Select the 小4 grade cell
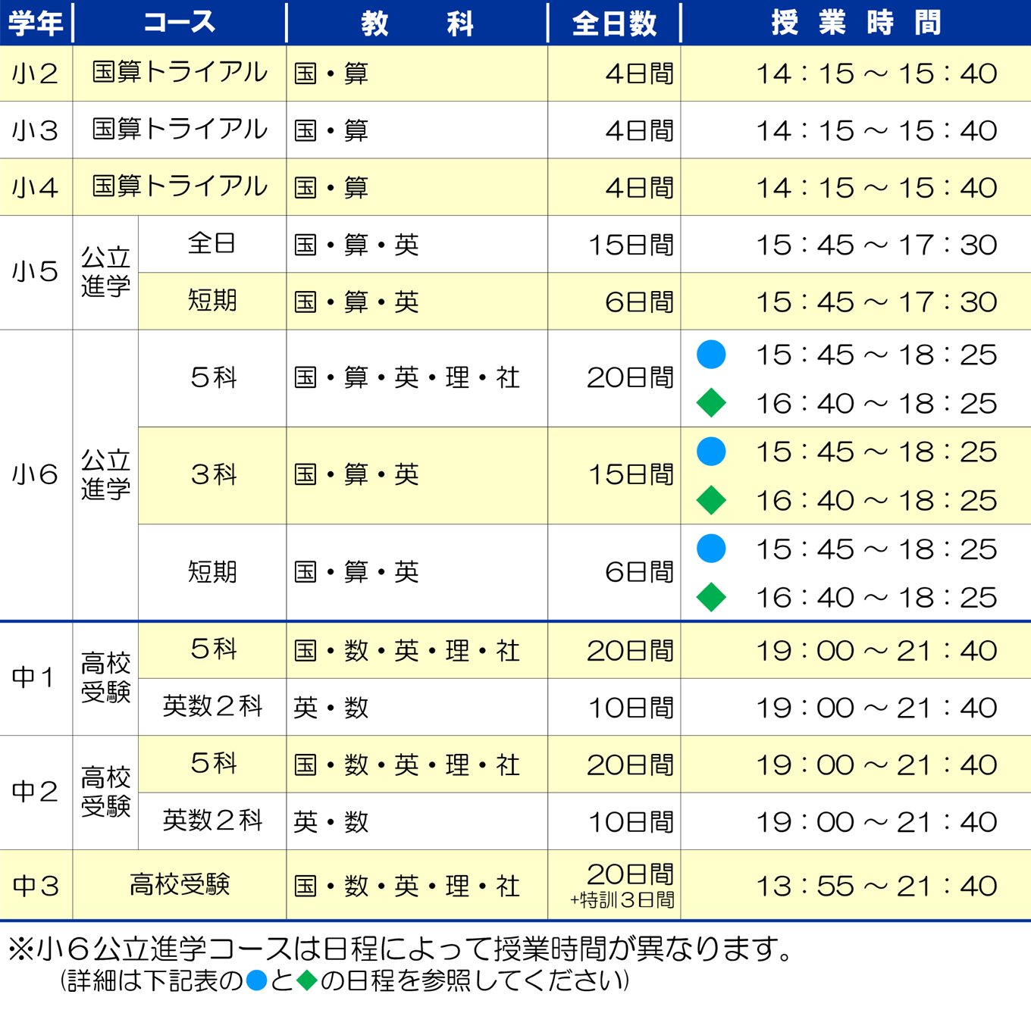The width and height of the screenshot is (1031, 1010). [36, 187]
